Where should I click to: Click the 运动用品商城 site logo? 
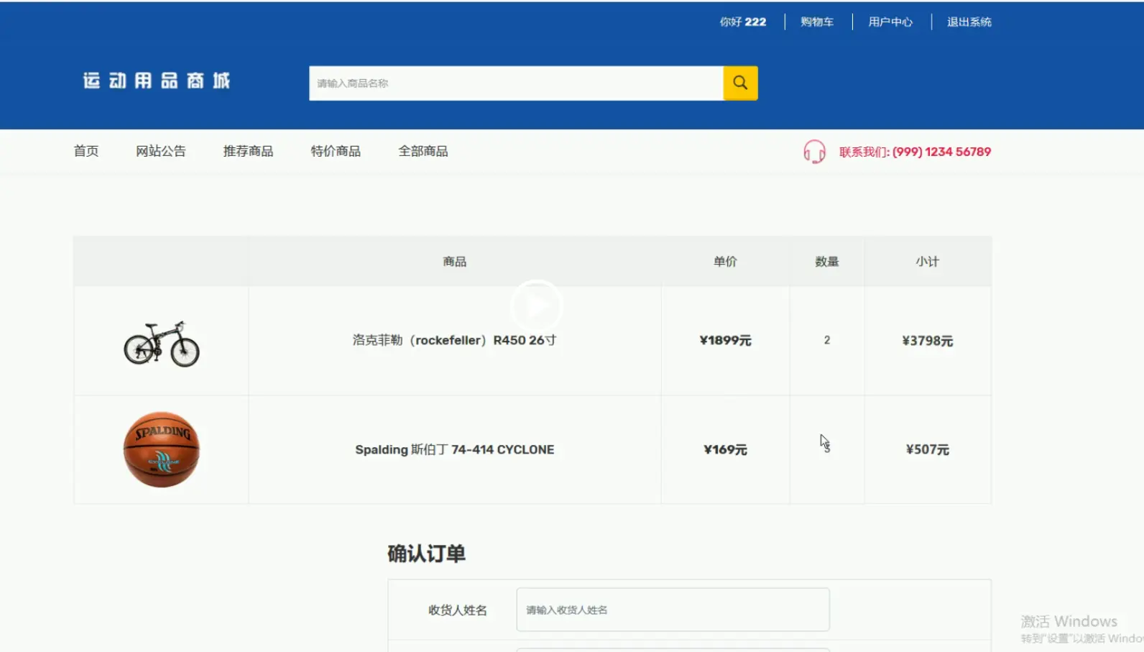click(157, 81)
